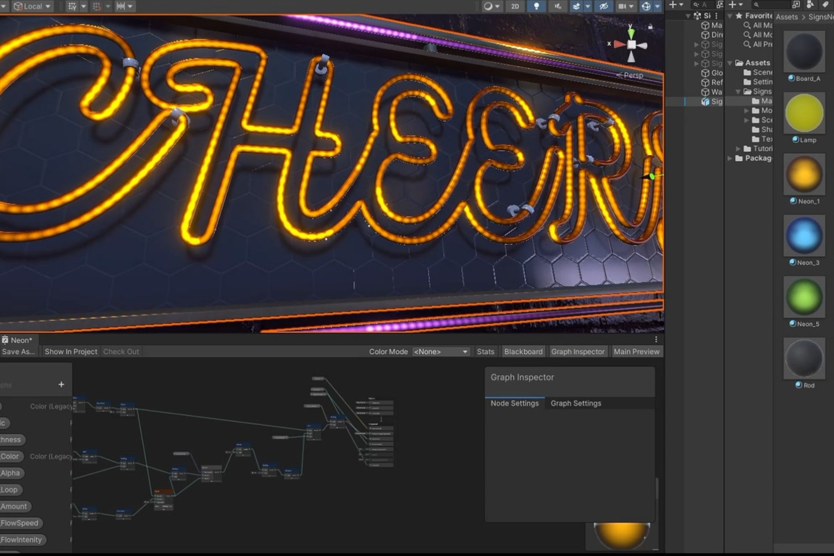Select the Settin folder under Assets
The image size is (834, 556).
pos(758,82)
